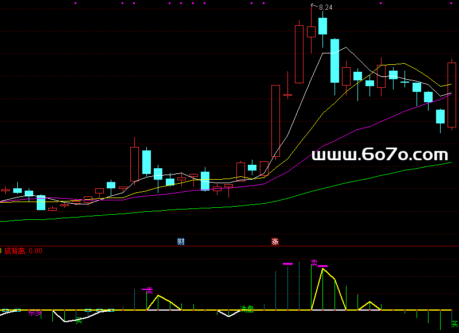Click the red 涨 info marker
The height and width of the screenshot is (333, 459).
(x=275, y=242)
